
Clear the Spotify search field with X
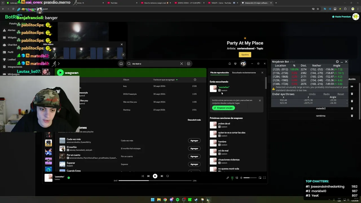pos(182,64)
